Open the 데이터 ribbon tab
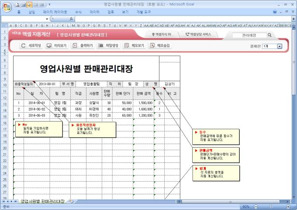 point(94,12)
